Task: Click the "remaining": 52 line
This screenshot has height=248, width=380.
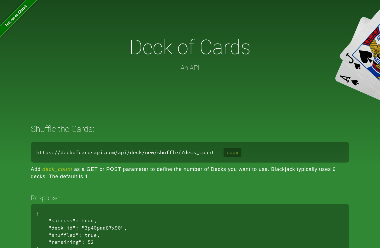Action: pos(71,242)
